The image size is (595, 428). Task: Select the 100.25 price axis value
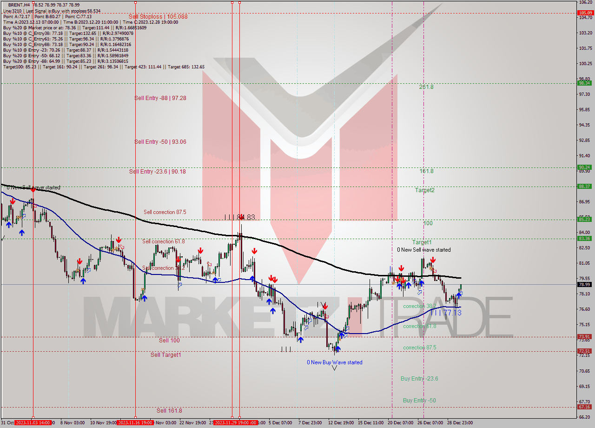point(585,63)
